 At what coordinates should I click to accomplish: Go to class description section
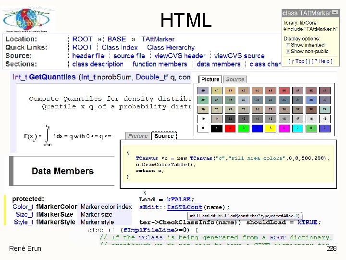(98, 64)
